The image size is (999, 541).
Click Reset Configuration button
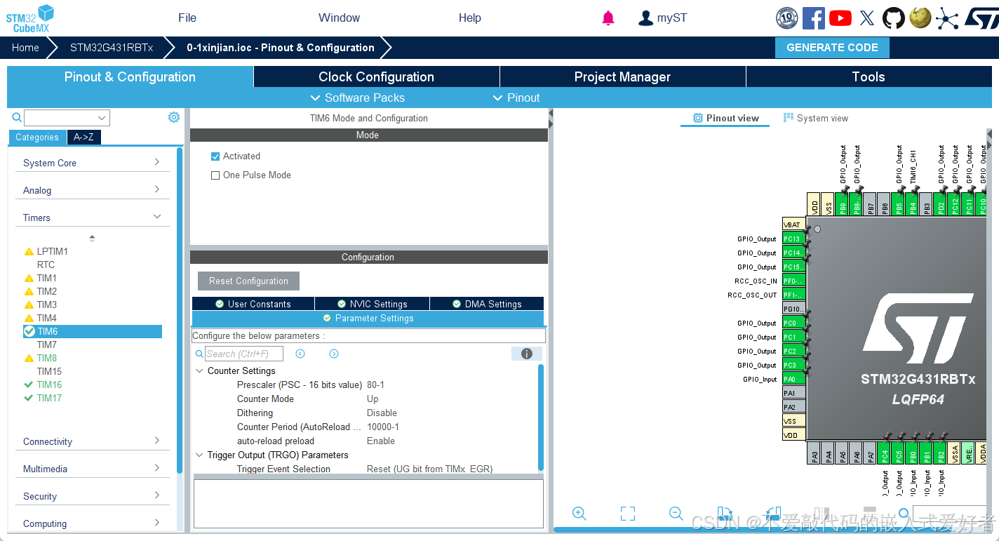(x=248, y=281)
